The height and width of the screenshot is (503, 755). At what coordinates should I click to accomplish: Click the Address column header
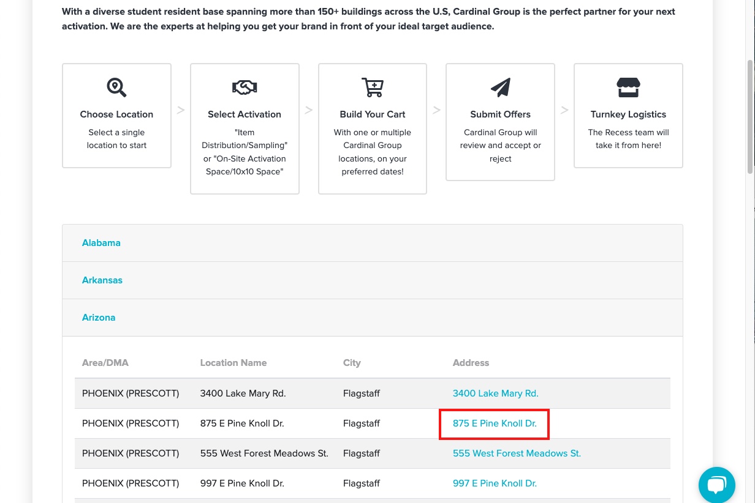[471, 363]
